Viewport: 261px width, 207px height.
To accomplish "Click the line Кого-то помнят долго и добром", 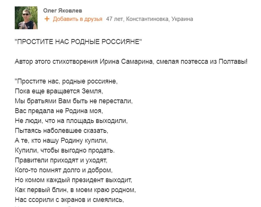I will [64, 170].
